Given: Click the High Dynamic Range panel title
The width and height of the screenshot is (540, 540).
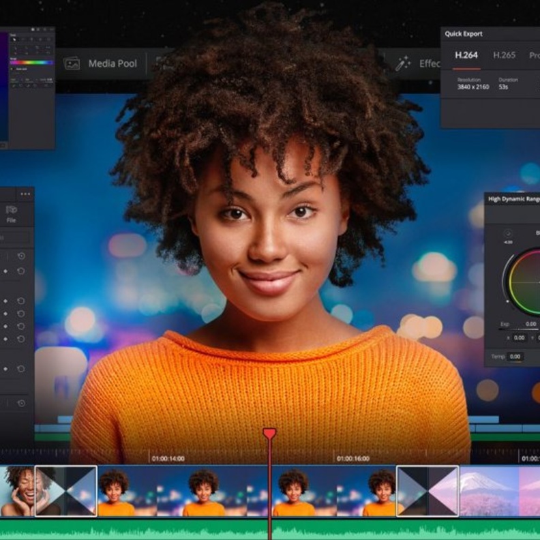Looking at the screenshot, I should 513,199.
